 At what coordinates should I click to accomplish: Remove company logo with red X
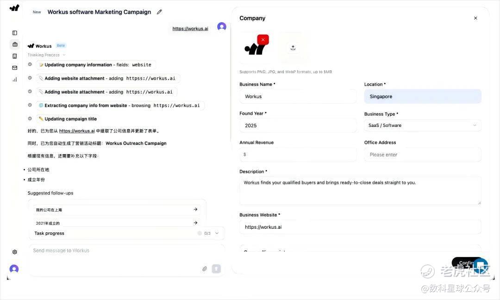263,39
